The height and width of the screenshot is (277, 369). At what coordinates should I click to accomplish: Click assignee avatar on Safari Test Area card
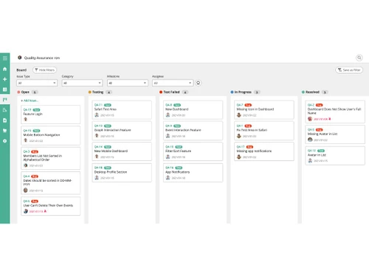coord(97,114)
